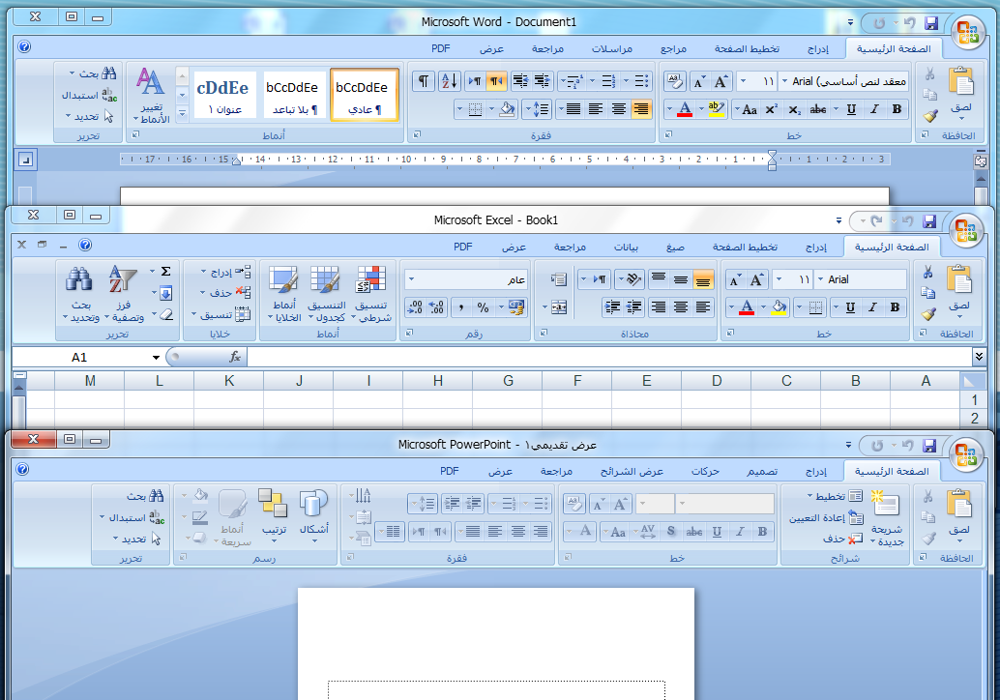This screenshot has width=1000, height=700.
Task: Open the بيانات Data tab in Excel
Action: pos(627,247)
